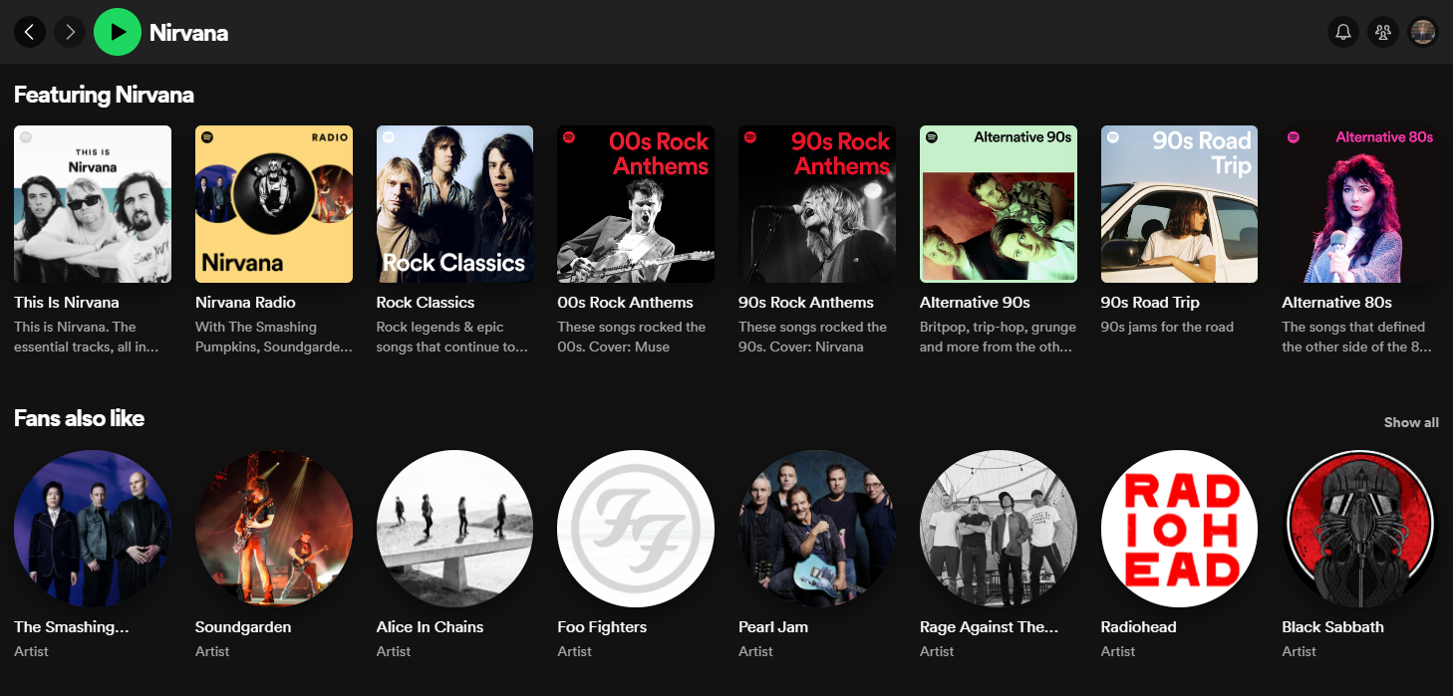Open the Show all link for Fans also like
This screenshot has width=1453, height=696.
tap(1411, 422)
